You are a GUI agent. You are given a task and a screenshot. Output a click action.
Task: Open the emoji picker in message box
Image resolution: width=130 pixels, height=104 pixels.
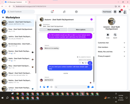[x=88, y=87]
